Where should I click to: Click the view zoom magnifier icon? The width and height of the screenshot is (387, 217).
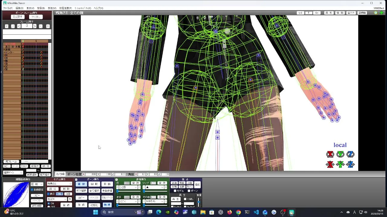(376, 13)
